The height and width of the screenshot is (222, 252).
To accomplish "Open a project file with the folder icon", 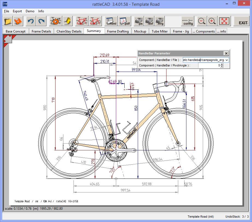I will click(8, 21).
